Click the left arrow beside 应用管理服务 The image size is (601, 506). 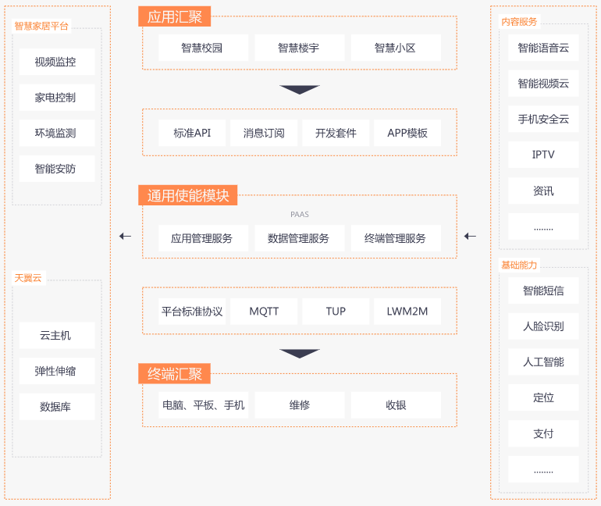(125, 236)
